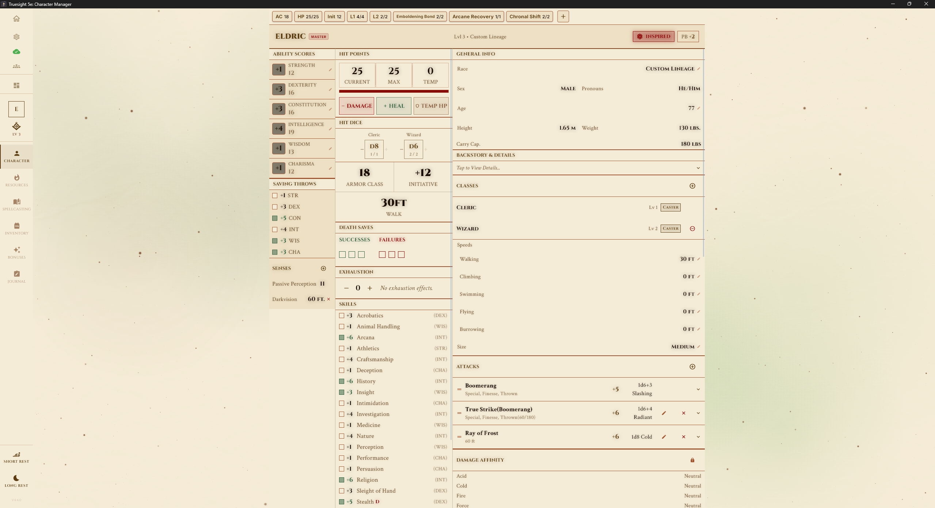Open the home screen icon in sidebar
The height and width of the screenshot is (508, 935).
click(16, 19)
